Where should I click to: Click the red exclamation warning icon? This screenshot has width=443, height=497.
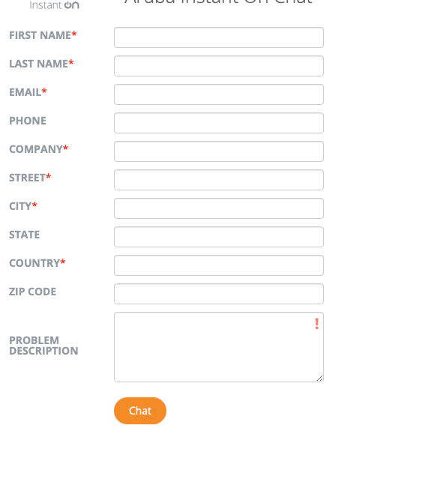point(317,324)
